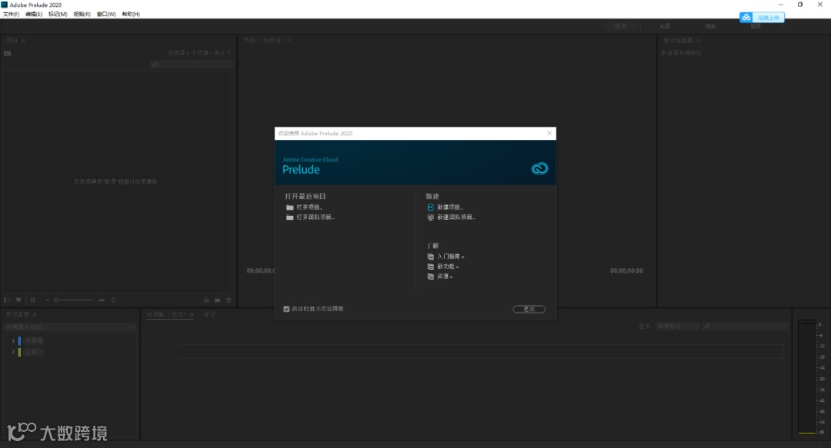Switch to the 标记 tab beside 时间轴

(x=210, y=314)
